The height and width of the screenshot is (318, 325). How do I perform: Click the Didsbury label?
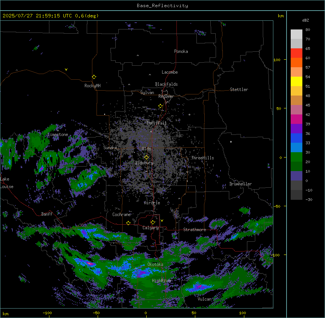click(144, 163)
